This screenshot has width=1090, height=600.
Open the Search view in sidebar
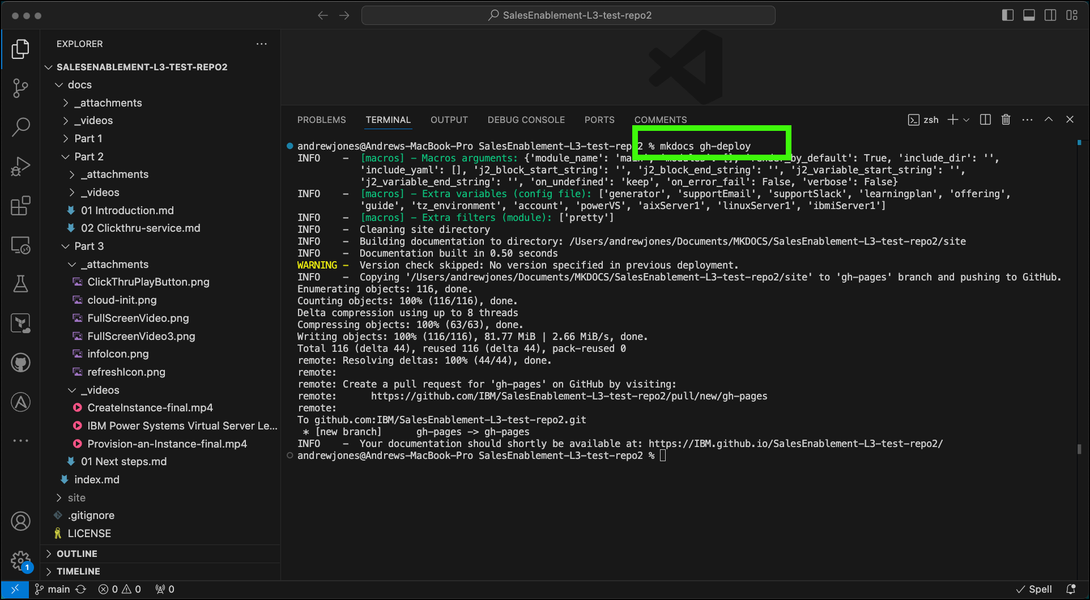(20, 127)
